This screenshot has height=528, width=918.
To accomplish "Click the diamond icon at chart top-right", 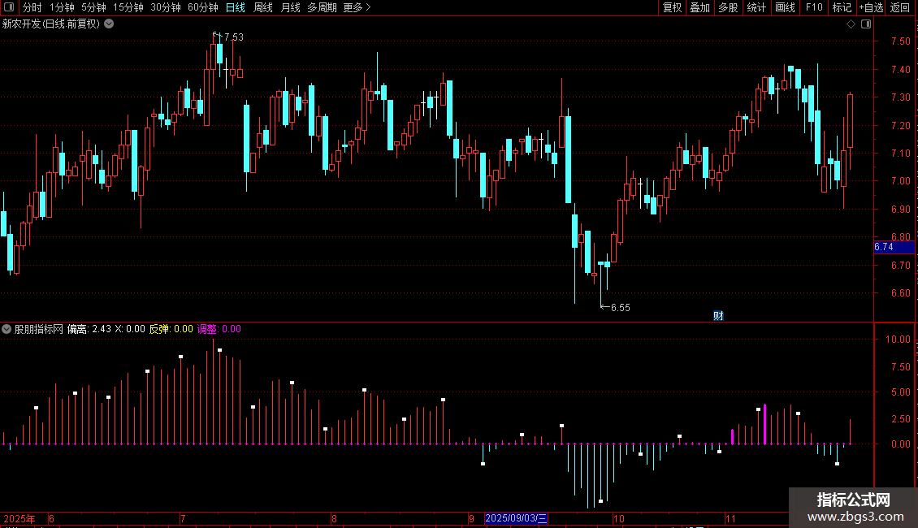I will click(851, 24).
